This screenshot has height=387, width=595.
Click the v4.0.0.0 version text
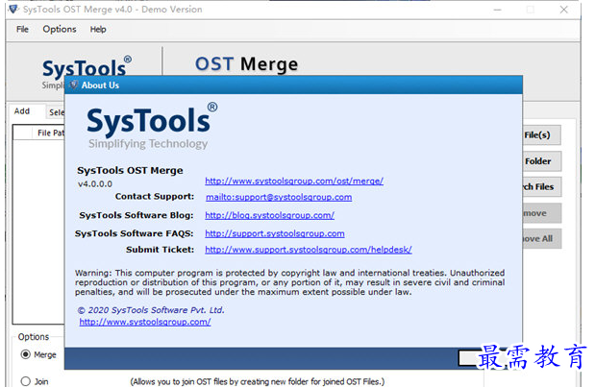pyautogui.click(x=95, y=184)
